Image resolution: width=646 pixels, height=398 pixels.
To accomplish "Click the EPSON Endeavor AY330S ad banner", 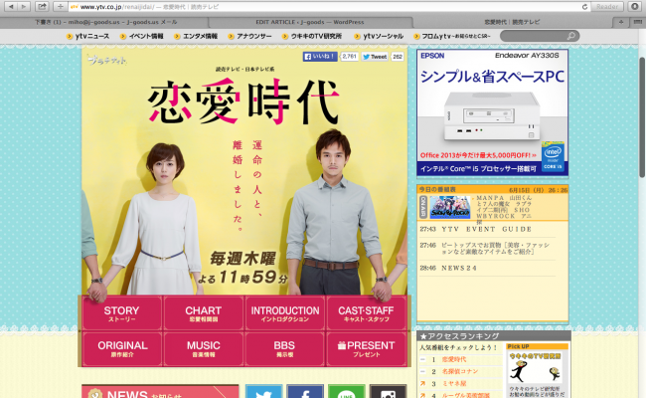I will 492,112.
